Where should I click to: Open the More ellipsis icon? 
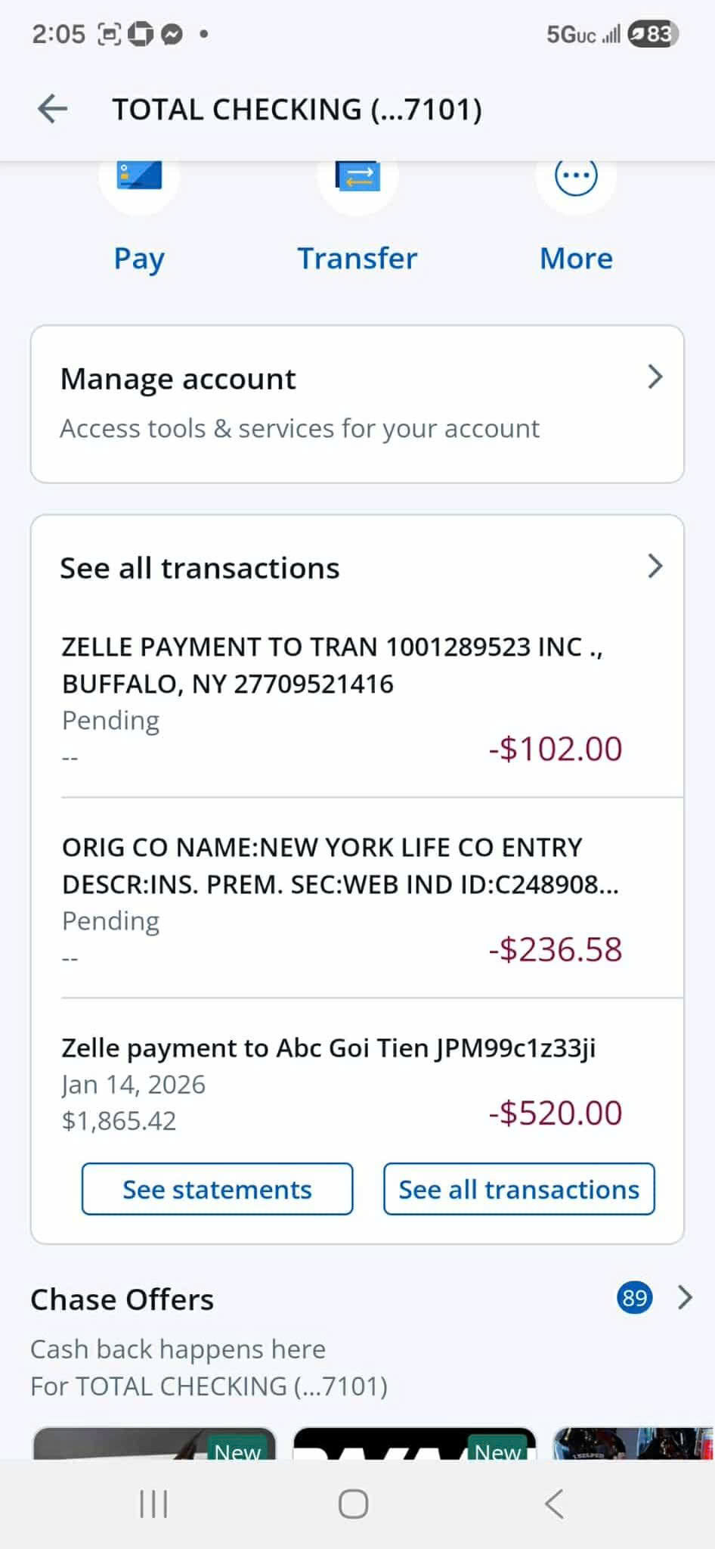click(576, 175)
